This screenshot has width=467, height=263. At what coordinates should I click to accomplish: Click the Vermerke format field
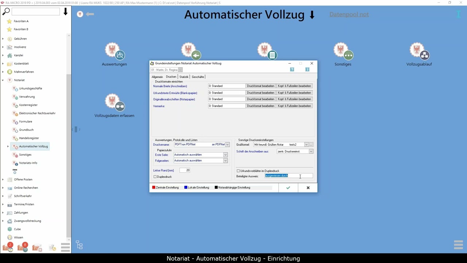(227, 106)
